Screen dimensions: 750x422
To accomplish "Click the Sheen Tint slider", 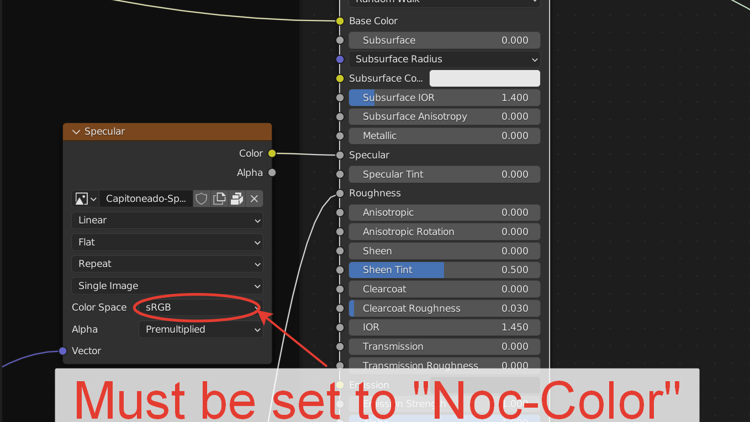I will (x=444, y=270).
